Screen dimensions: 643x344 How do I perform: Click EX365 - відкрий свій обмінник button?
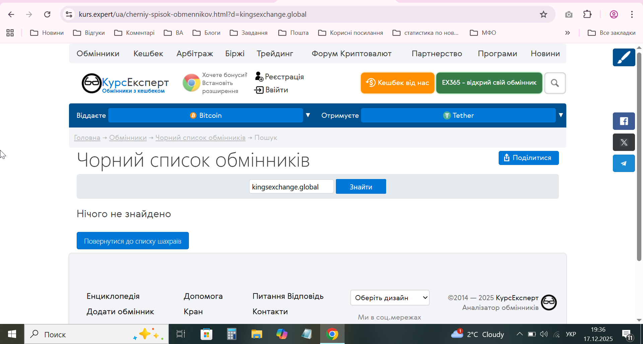point(489,83)
